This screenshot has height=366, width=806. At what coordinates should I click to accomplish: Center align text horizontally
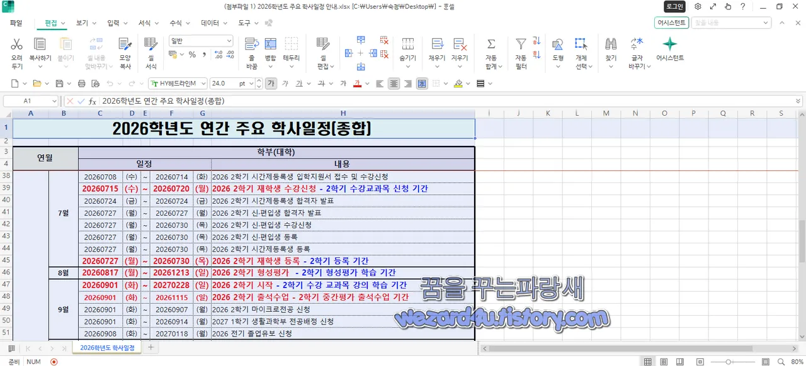click(x=394, y=83)
